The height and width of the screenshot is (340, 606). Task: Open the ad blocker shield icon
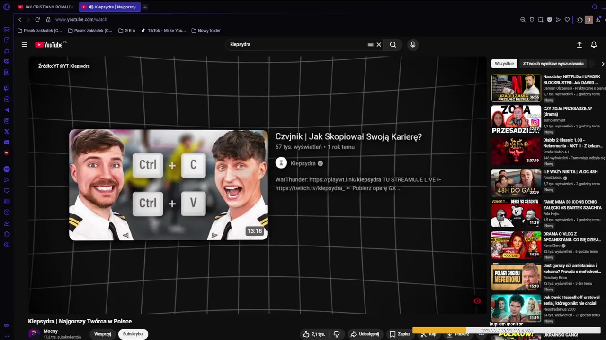549,20
